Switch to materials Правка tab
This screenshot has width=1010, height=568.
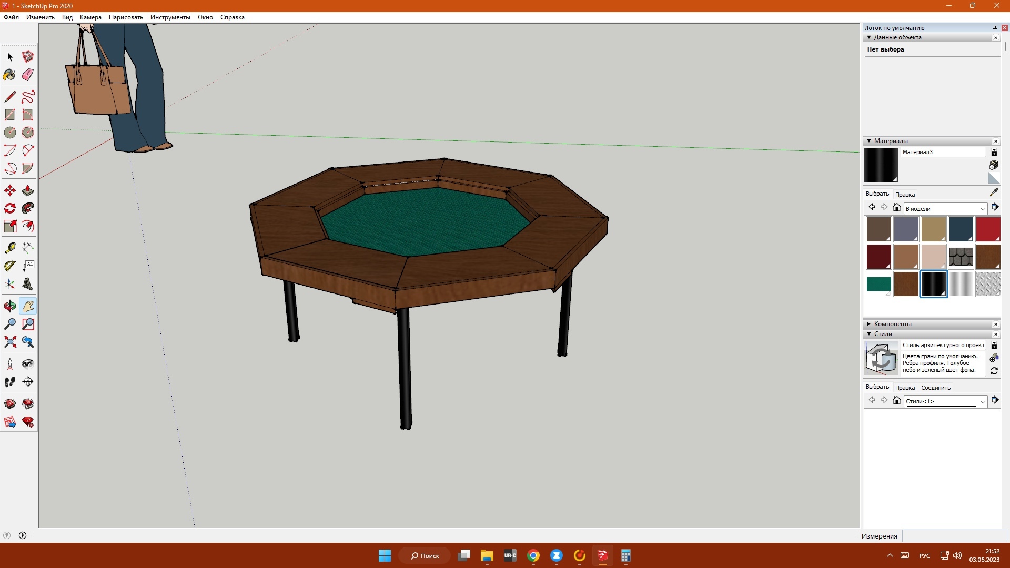905,195
